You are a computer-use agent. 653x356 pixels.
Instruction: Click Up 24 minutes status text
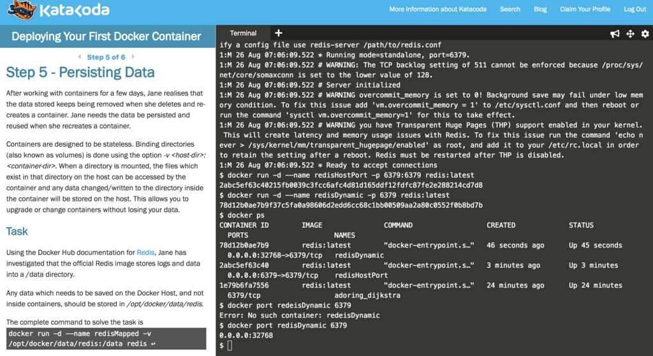pyautogui.click(x=596, y=286)
